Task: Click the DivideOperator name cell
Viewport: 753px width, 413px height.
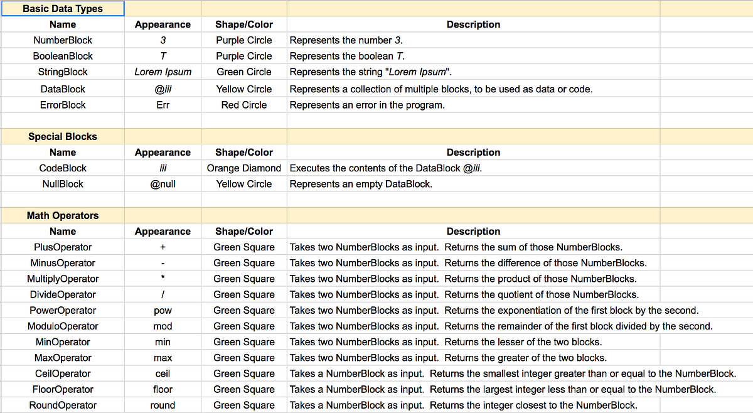Action: coord(62,294)
